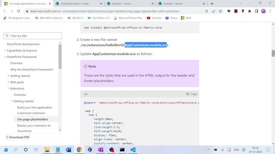
Task: Open YouTube bookmark
Action: [154, 18]
